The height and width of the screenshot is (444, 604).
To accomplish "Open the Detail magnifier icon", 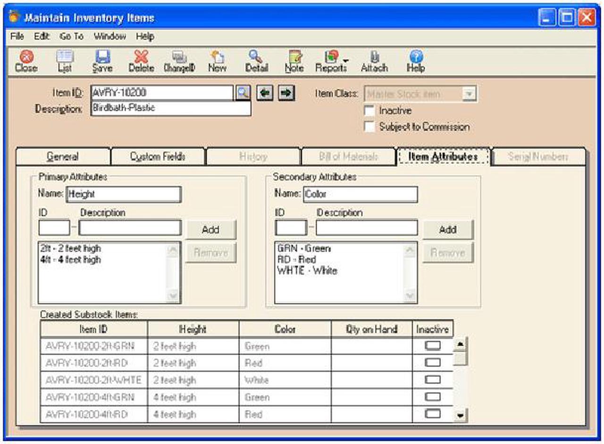I will (256, 61).
